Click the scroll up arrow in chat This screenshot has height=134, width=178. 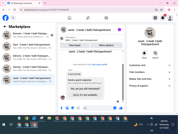[x=123, y=51]
